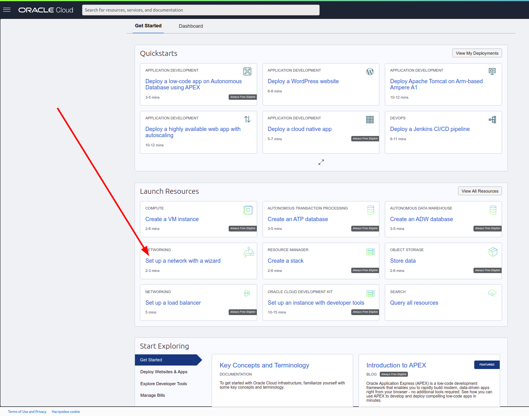Click Set up a network with a wizard
The image size is (529, 416).
pyautogui.click(x=183, y=261)
